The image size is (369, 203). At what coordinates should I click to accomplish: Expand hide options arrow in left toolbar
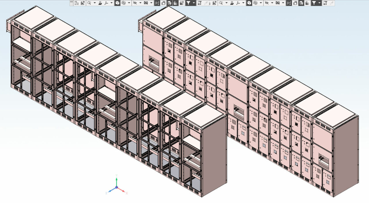pyautogui.click(x=140, y=3)
